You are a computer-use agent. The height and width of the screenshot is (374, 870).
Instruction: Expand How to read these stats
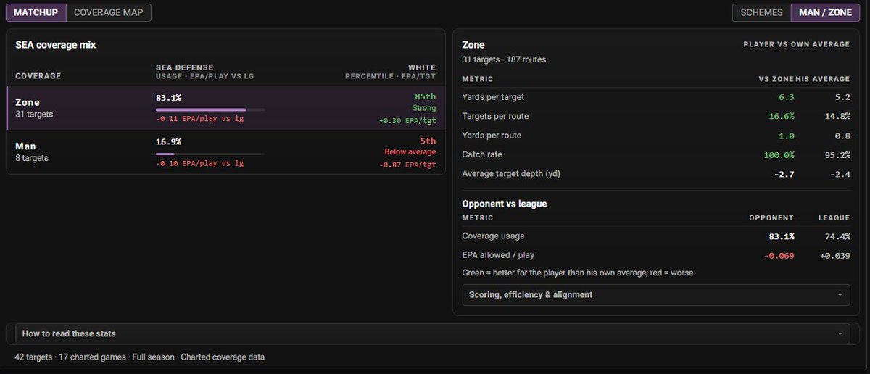click(433, 333)
